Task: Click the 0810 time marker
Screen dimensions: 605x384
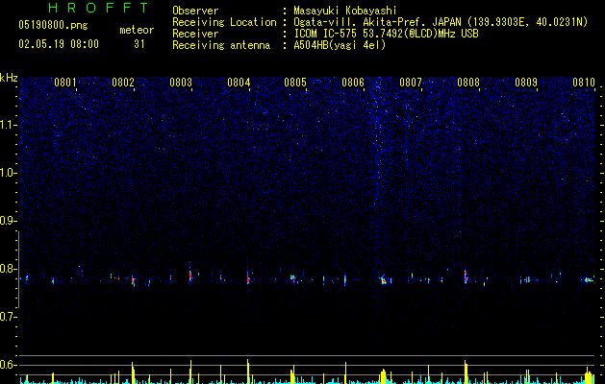Action: click(584, 83)
